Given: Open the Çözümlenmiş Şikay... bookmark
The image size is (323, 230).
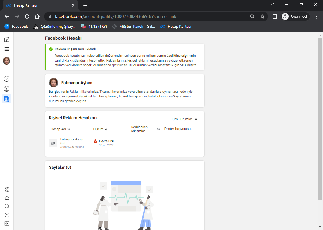Looking at the screenshot, I should (55, 27).
